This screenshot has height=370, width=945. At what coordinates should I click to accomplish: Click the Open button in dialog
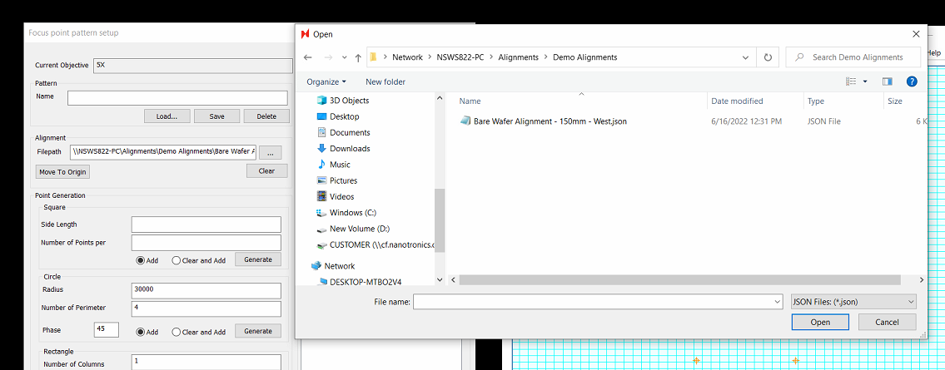point(819,322)
